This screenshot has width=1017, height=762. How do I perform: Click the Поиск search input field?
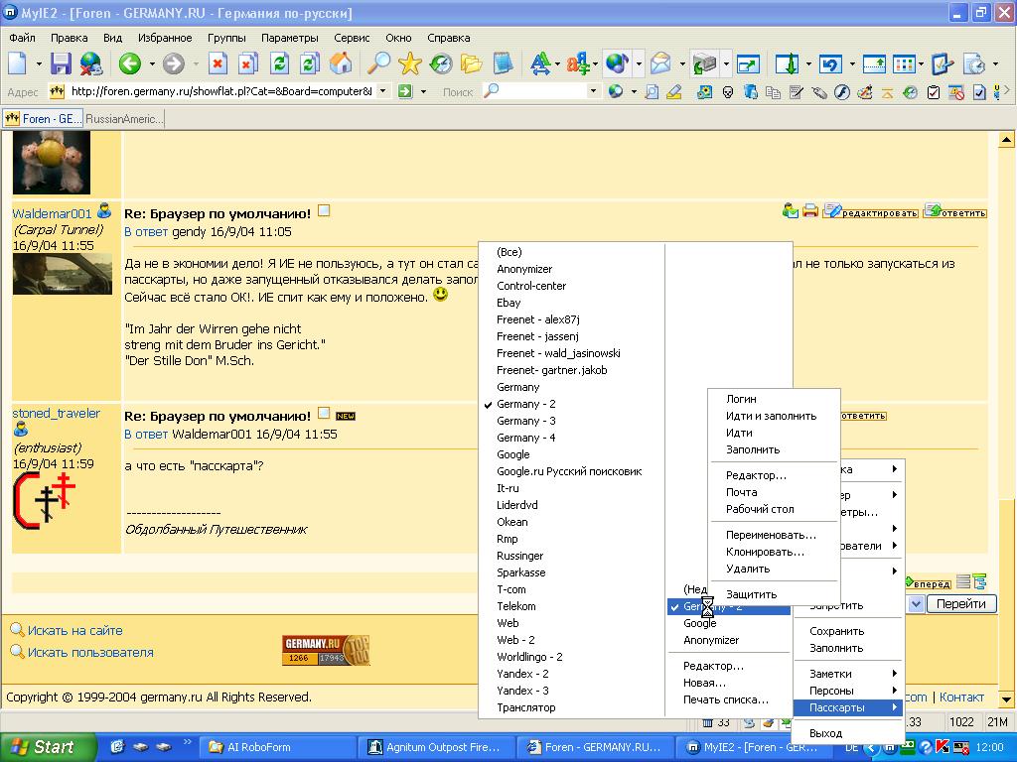[x=542, y=91]
